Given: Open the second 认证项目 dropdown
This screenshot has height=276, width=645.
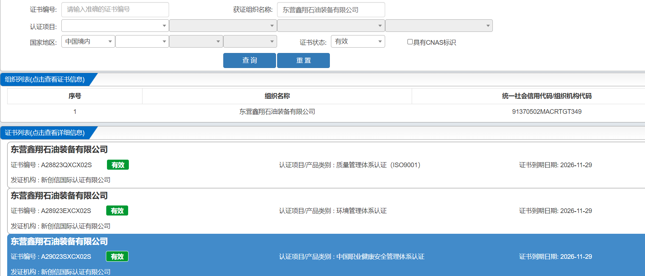Looking at the screenshot, I should (223, 26).
